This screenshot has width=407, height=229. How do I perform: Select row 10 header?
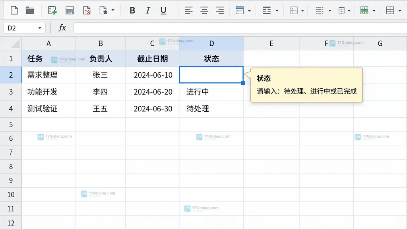point(11,195)
